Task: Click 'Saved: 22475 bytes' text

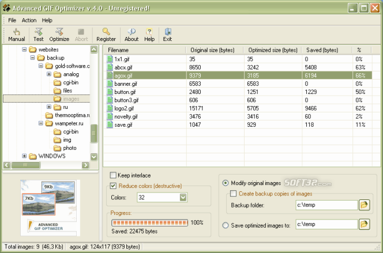Action: 134,231
